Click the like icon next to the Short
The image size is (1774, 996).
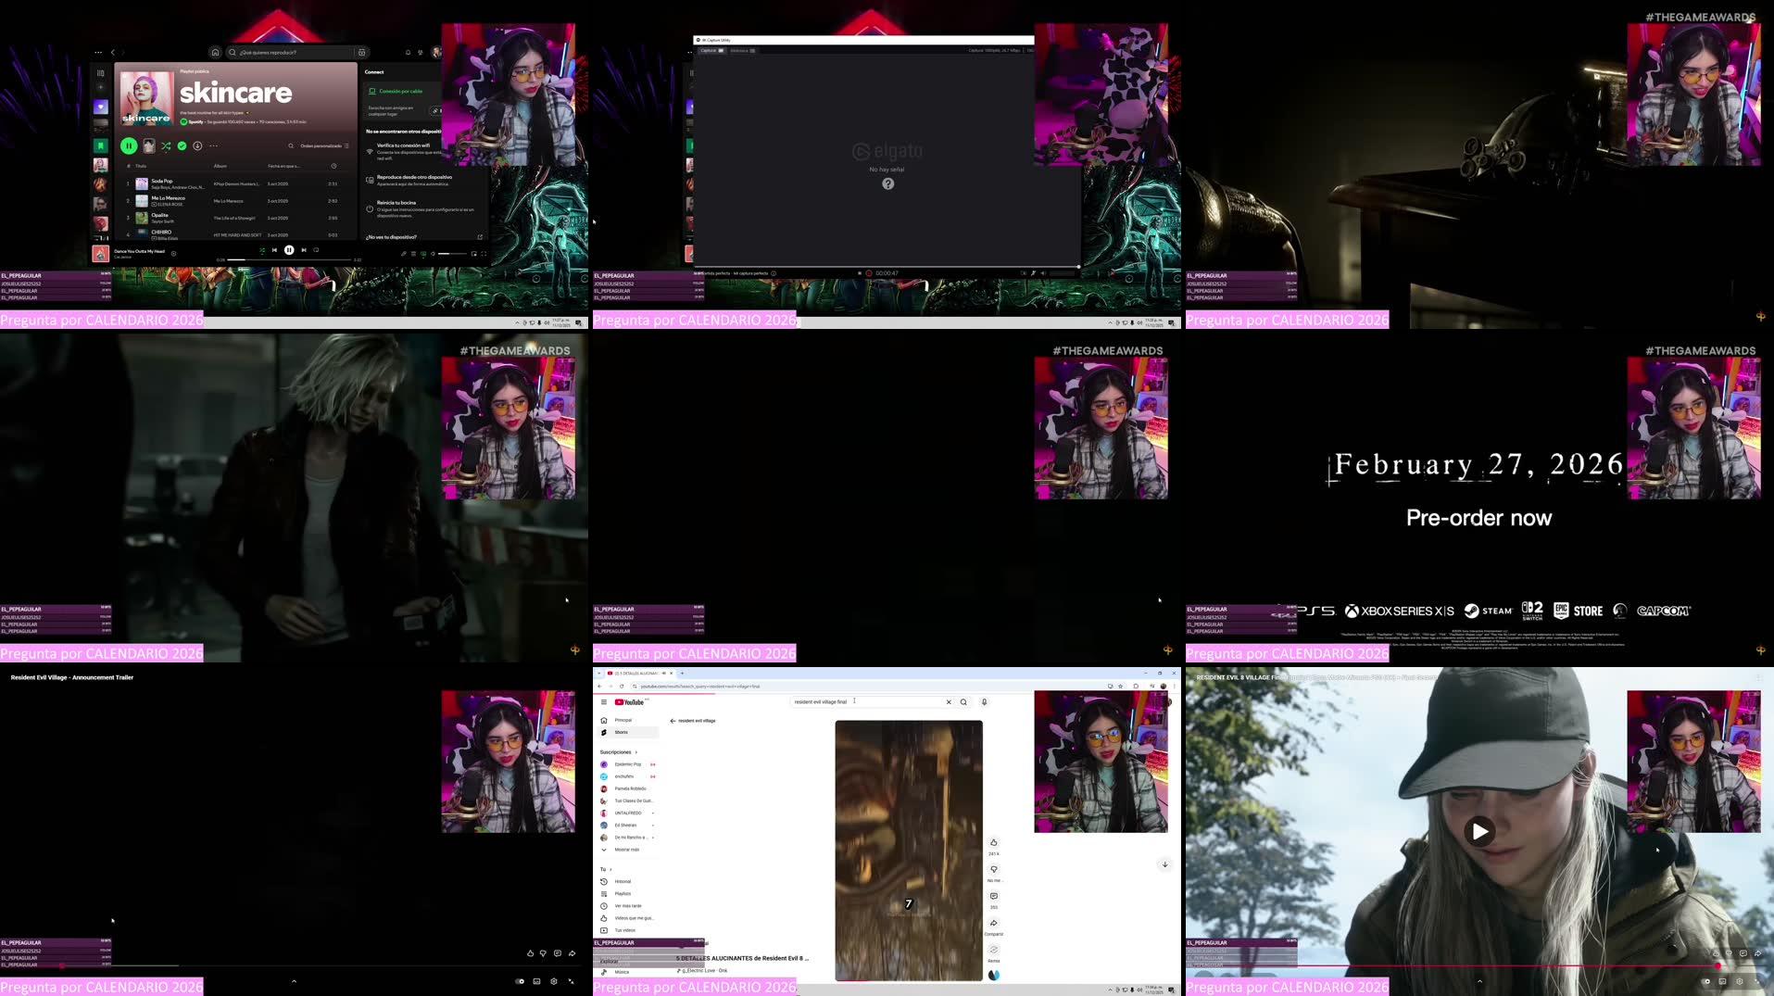(993, 843)
